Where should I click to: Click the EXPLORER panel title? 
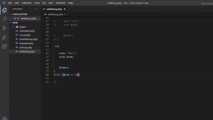tap(17, 9)
